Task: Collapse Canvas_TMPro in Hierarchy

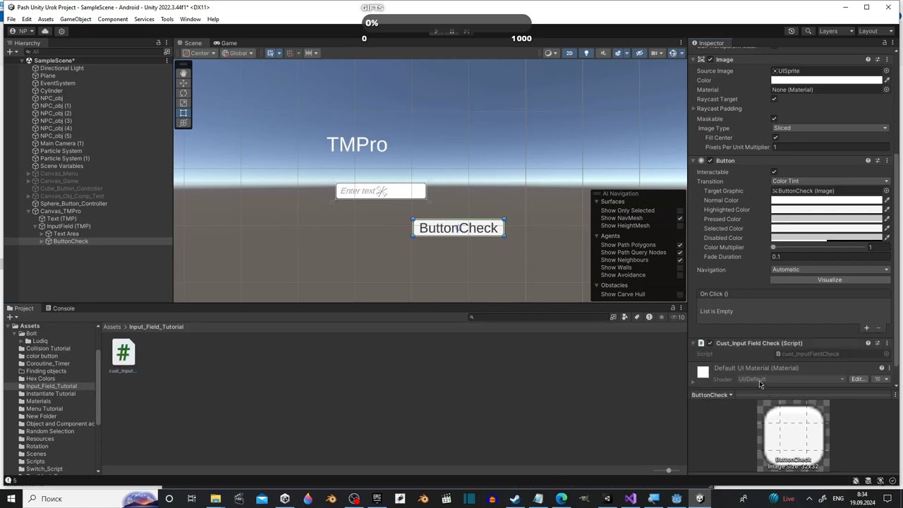Action: [x=28, y=211]
